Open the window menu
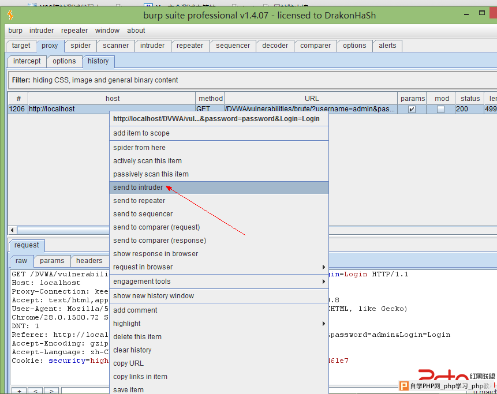The image size is (497, 394). pos(107,31)
